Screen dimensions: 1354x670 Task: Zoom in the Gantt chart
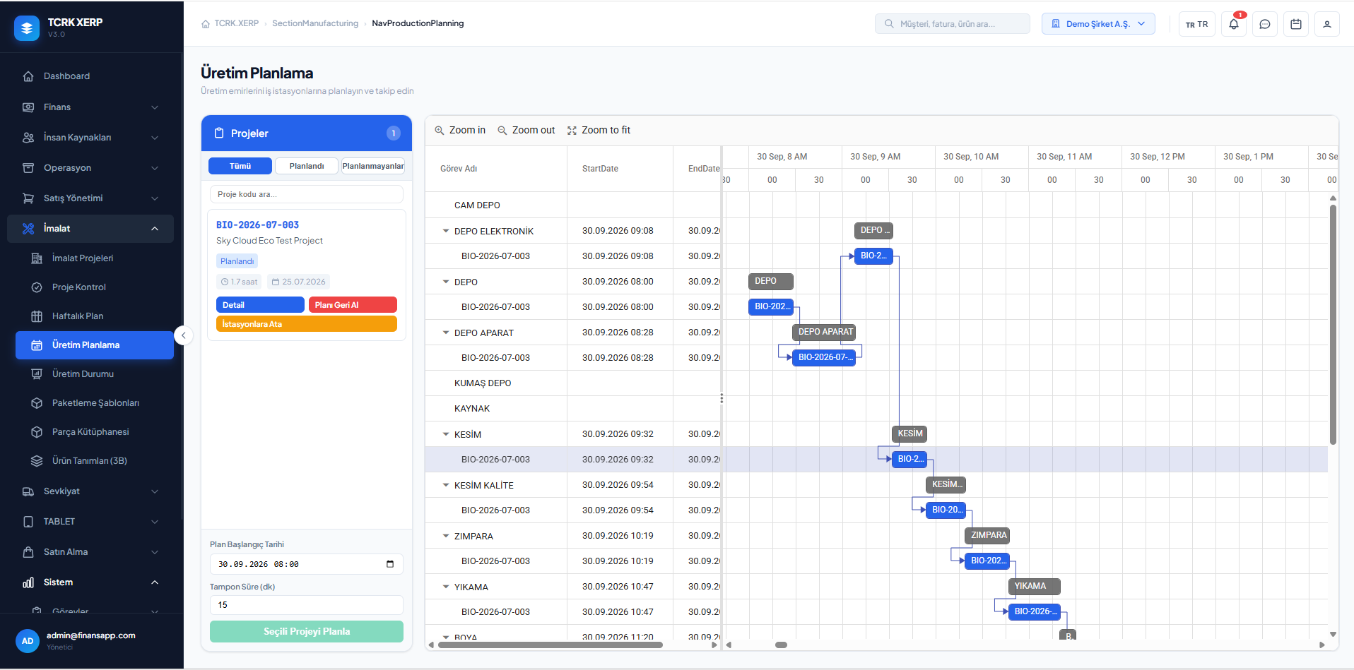(x=460, y=131)
